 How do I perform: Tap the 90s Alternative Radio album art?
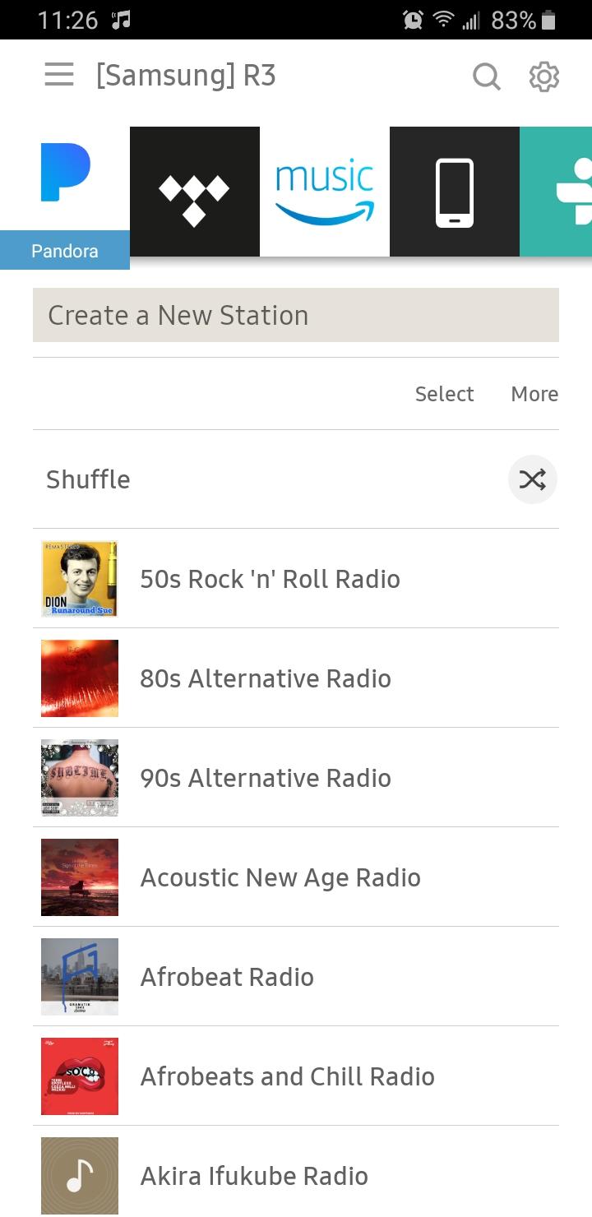pos(80,778)
